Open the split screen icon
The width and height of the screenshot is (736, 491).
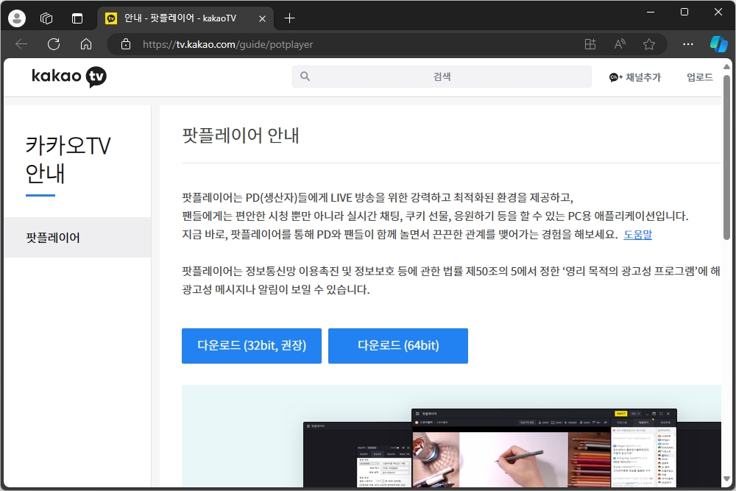point(590,44)
